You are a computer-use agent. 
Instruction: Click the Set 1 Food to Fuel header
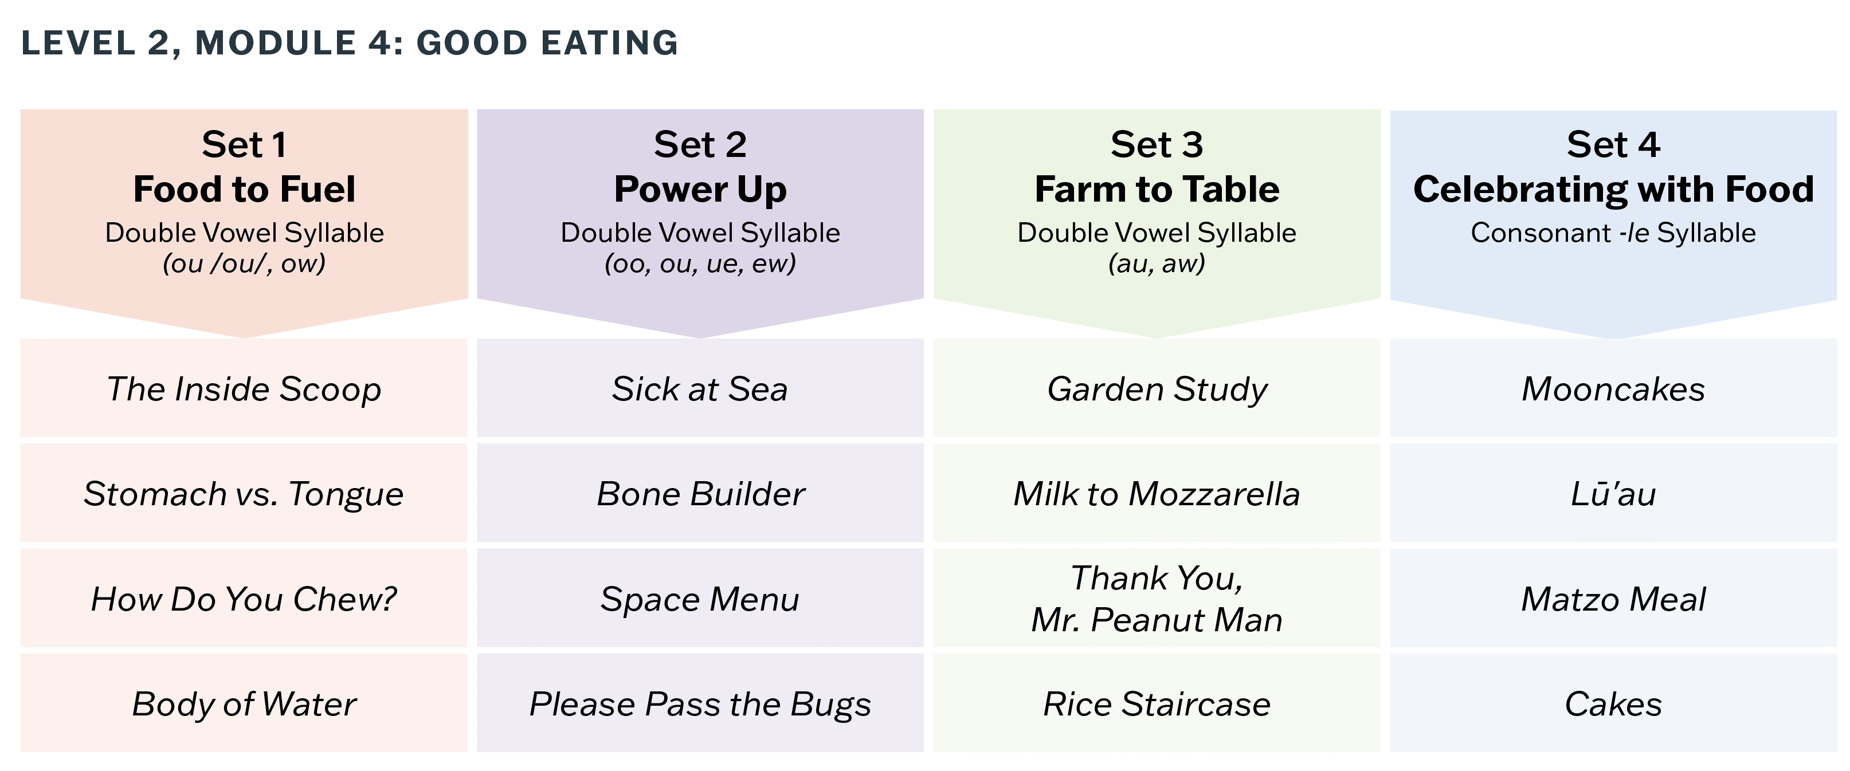(x=244, y=189)
